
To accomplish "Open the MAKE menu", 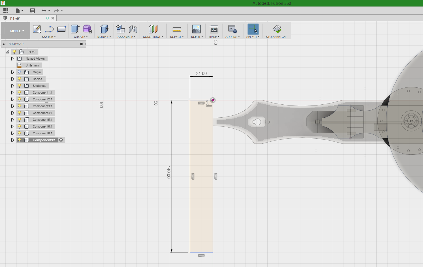I will coord(214,37).
